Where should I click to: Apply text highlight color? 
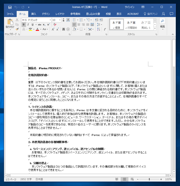30,29
